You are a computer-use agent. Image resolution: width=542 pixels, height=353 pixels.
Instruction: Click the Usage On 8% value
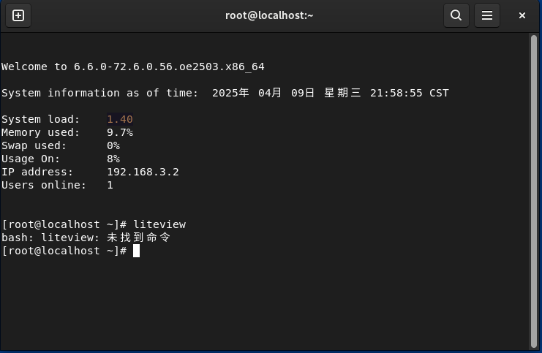(113, 159)
